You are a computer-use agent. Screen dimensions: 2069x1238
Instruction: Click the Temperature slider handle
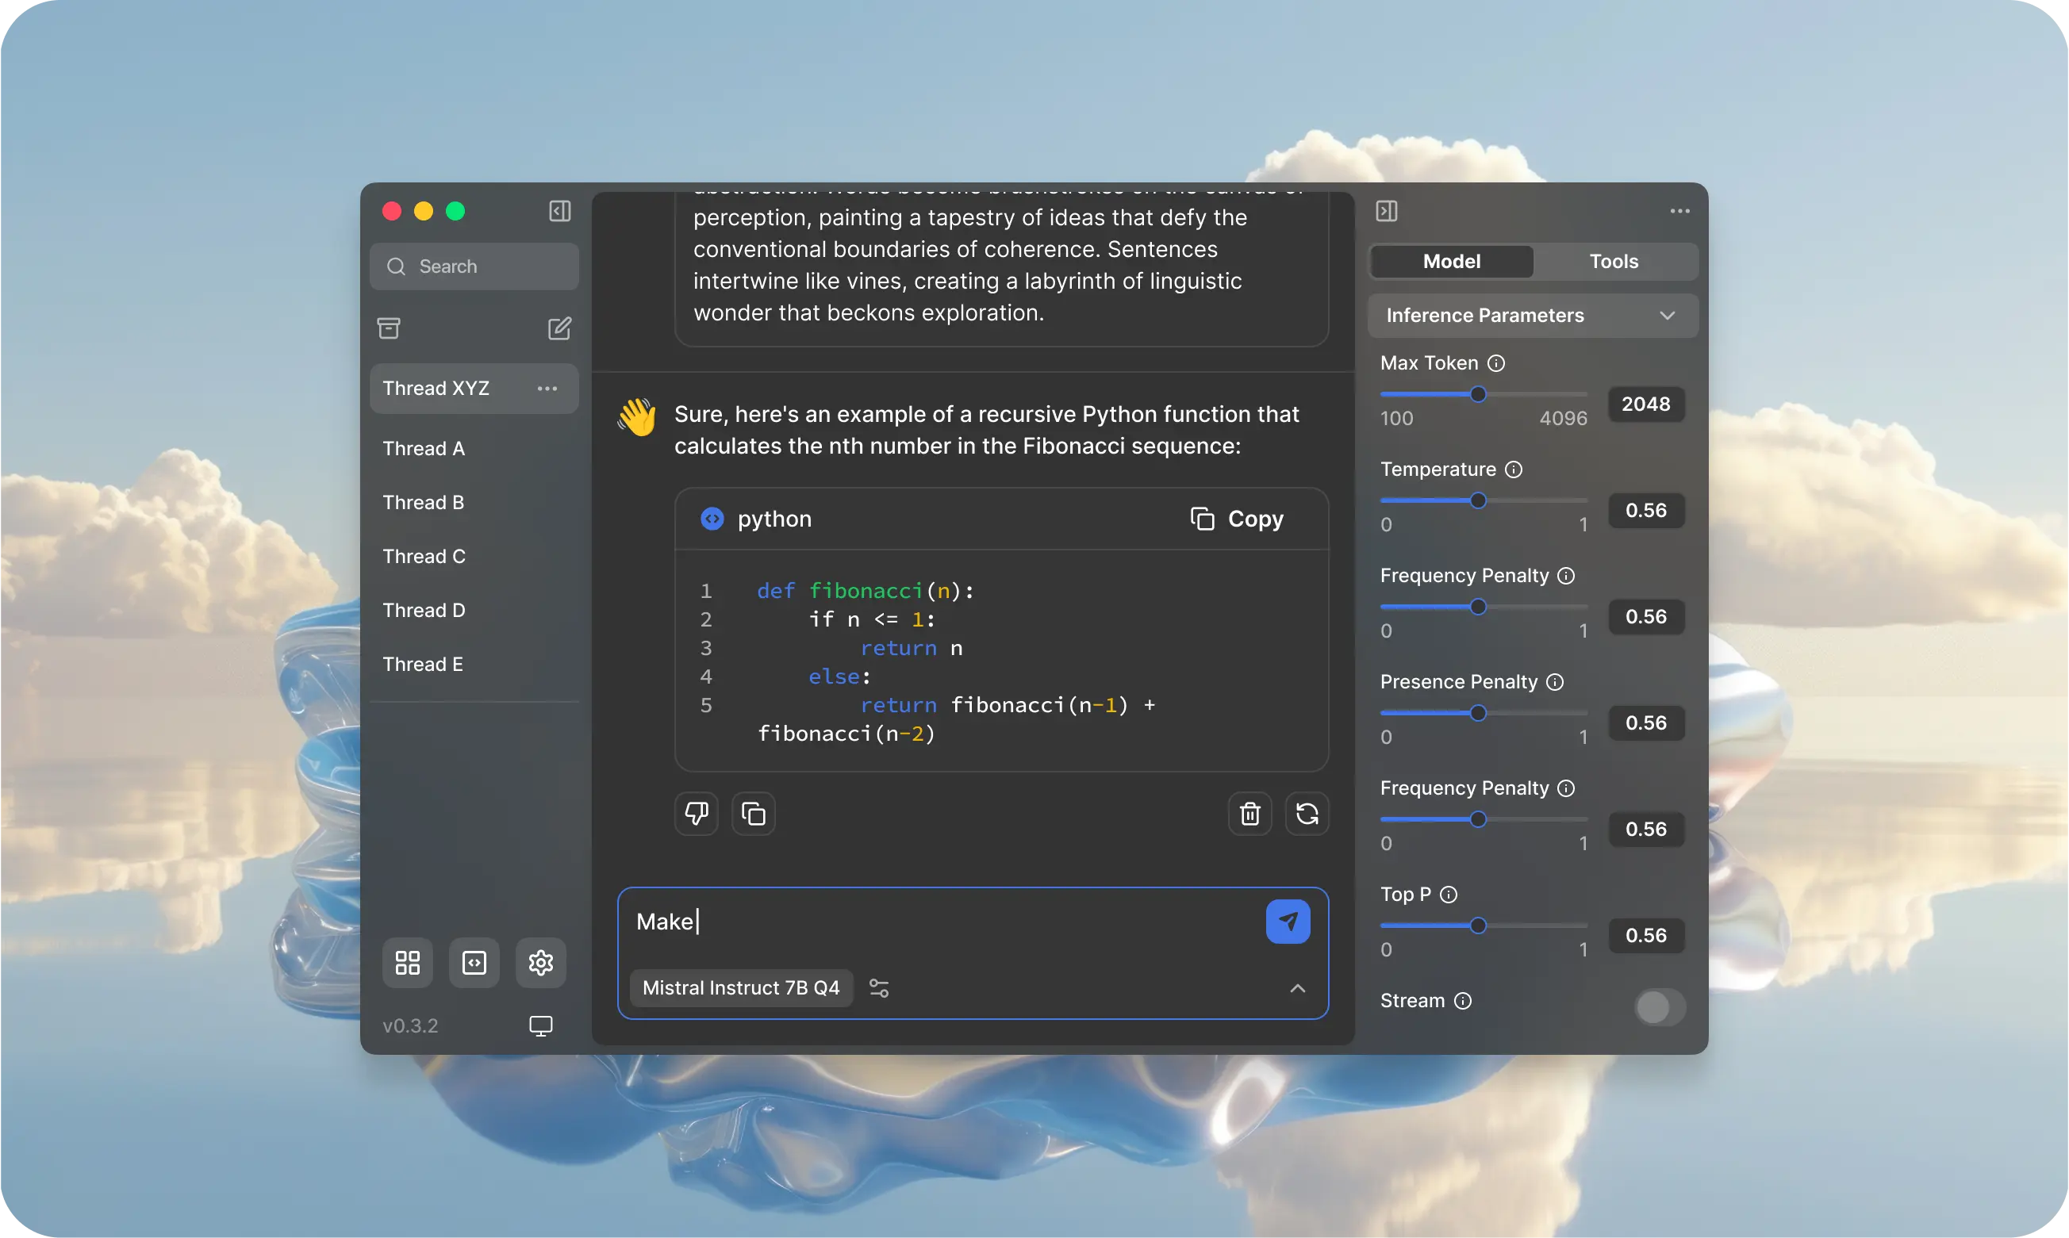tap(1477, 500)
